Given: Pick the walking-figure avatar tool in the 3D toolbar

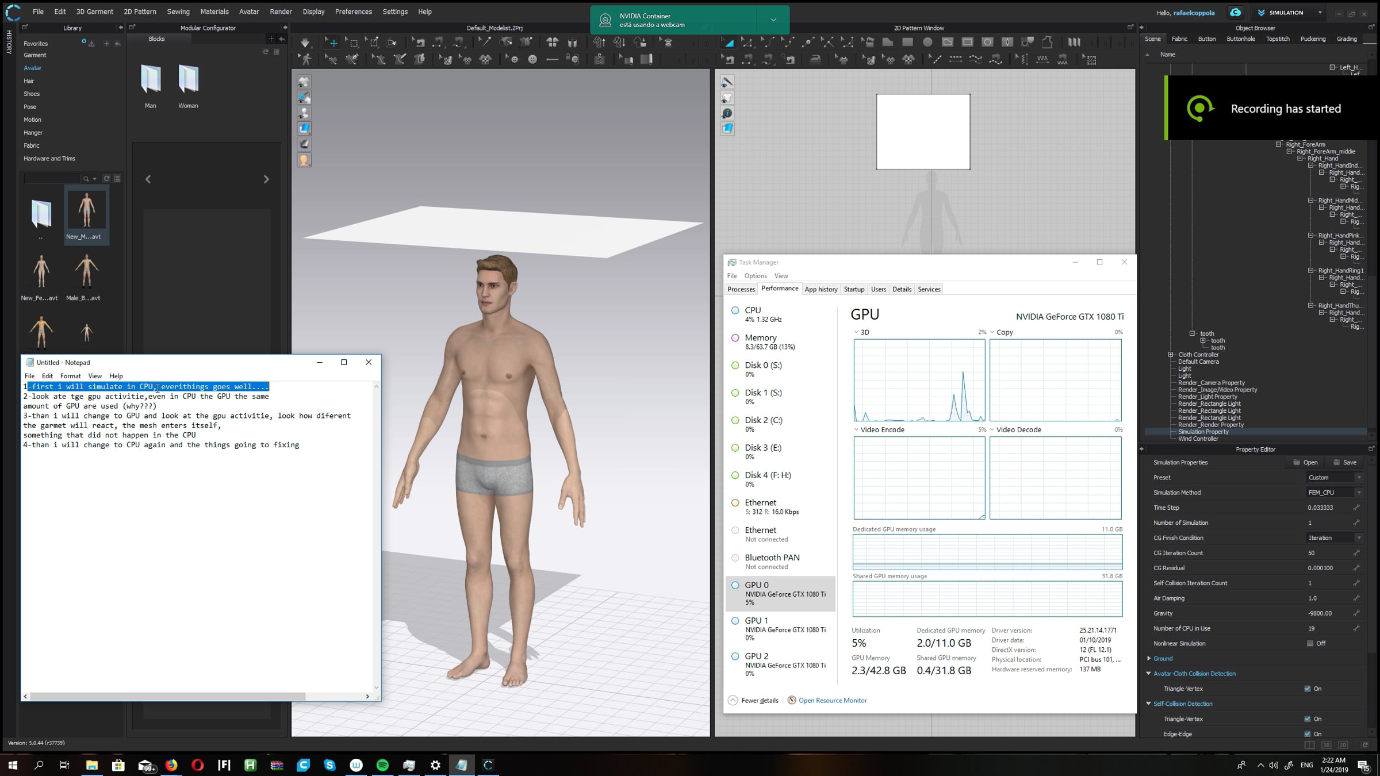Looking at the screenshot, I should point(306,59).
